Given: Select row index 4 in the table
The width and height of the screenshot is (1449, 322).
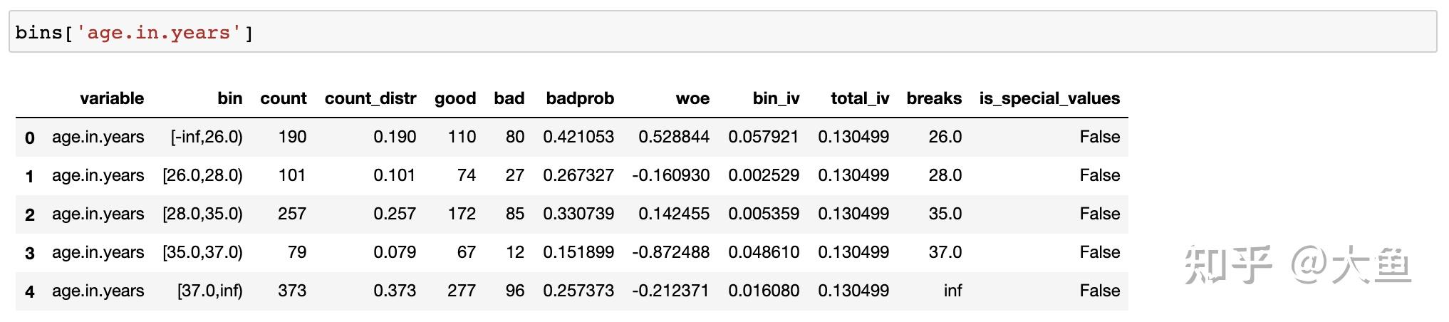Looking at the screenshot, I should point(30,291).
